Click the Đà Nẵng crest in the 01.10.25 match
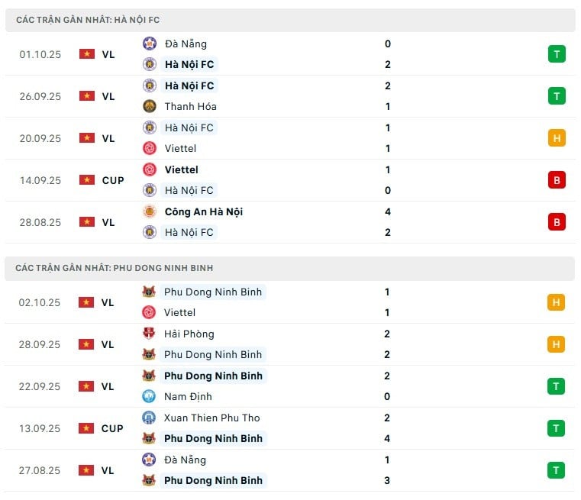This screenshot has width=581, height=500. point(150,44)
